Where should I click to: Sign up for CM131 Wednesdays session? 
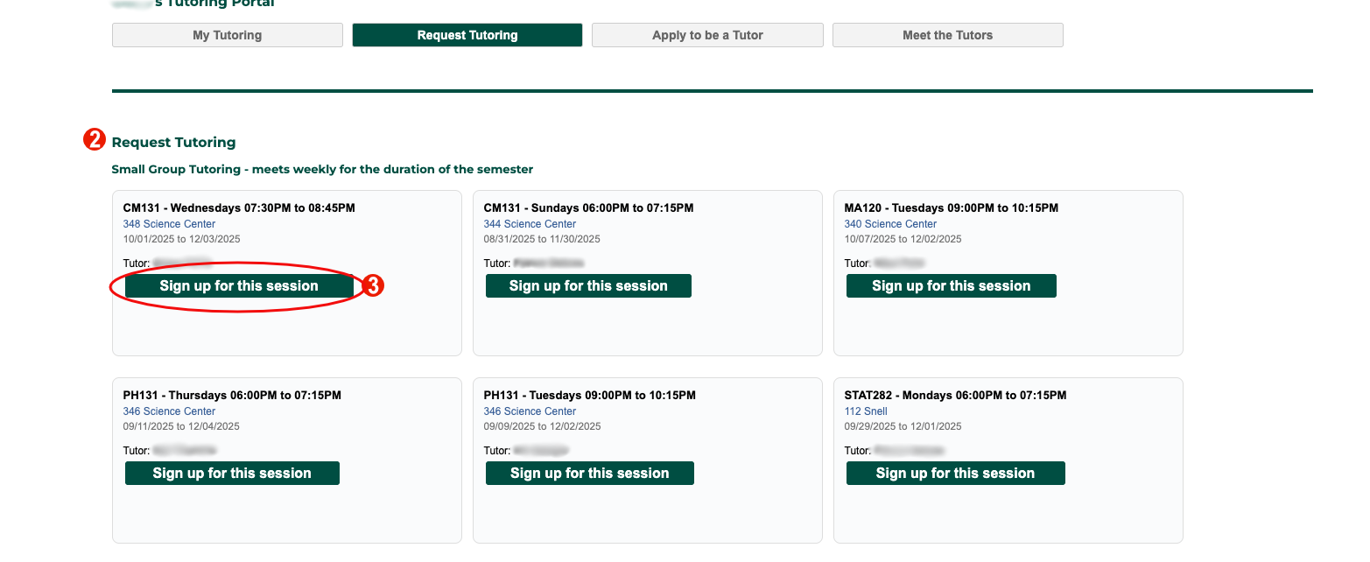238,285
